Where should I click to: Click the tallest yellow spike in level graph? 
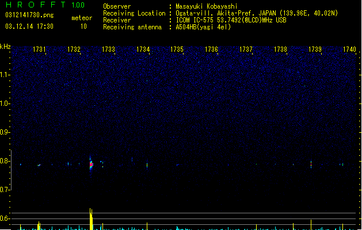point(91,219)
